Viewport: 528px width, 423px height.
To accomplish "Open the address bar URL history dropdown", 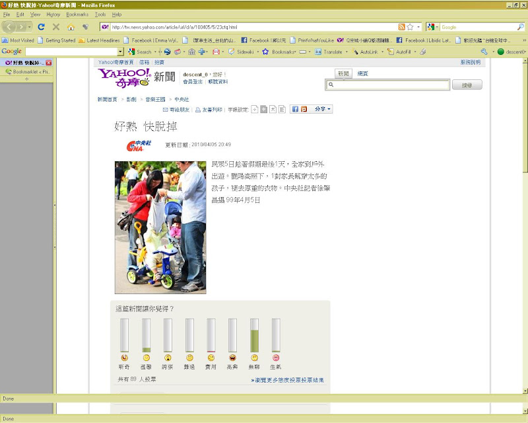I will 418,27.
